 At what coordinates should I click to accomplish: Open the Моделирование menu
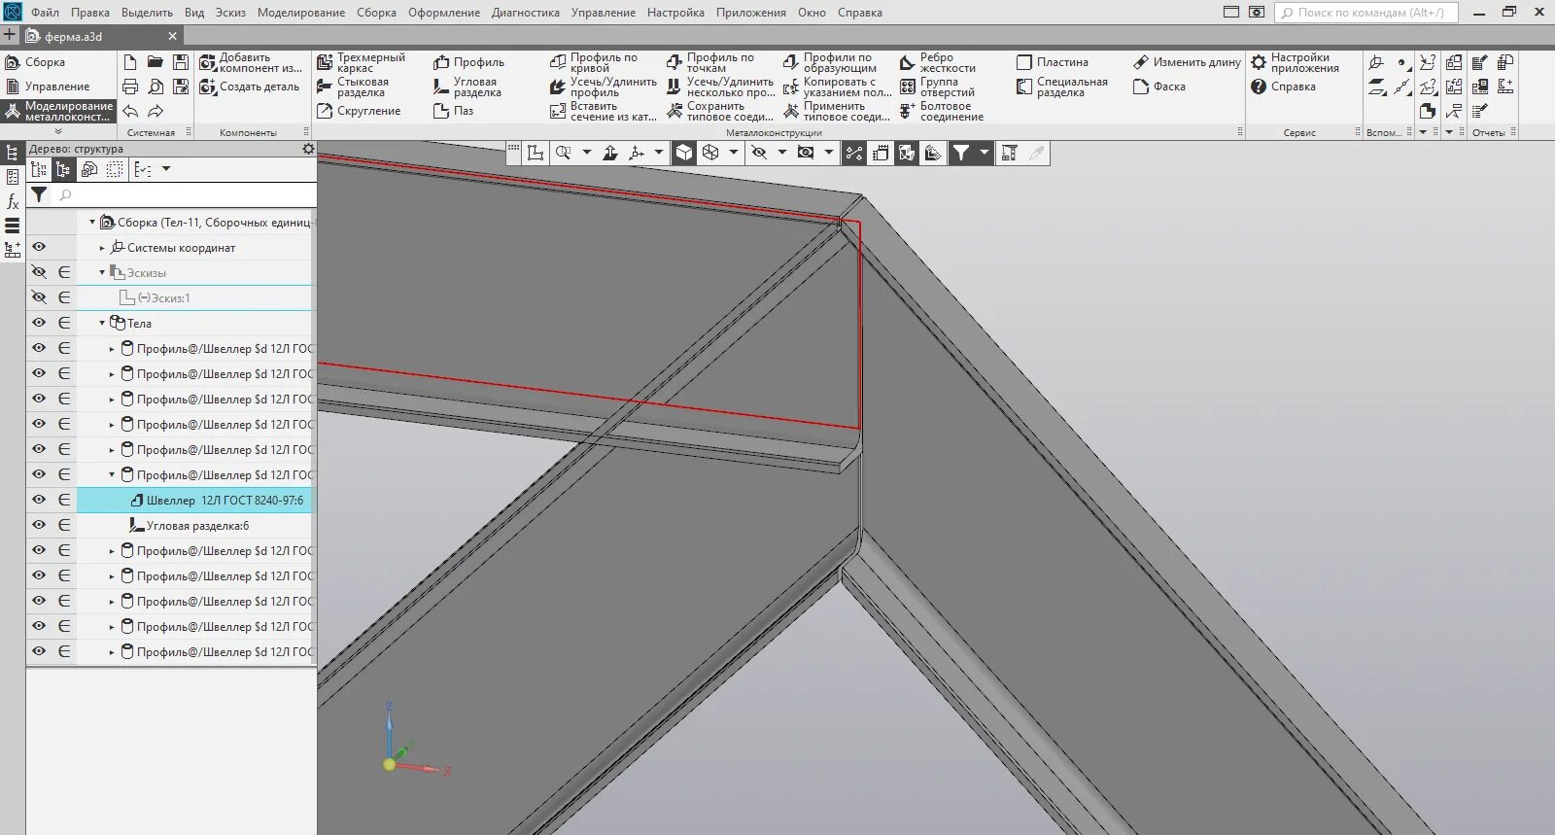(301, 13)
